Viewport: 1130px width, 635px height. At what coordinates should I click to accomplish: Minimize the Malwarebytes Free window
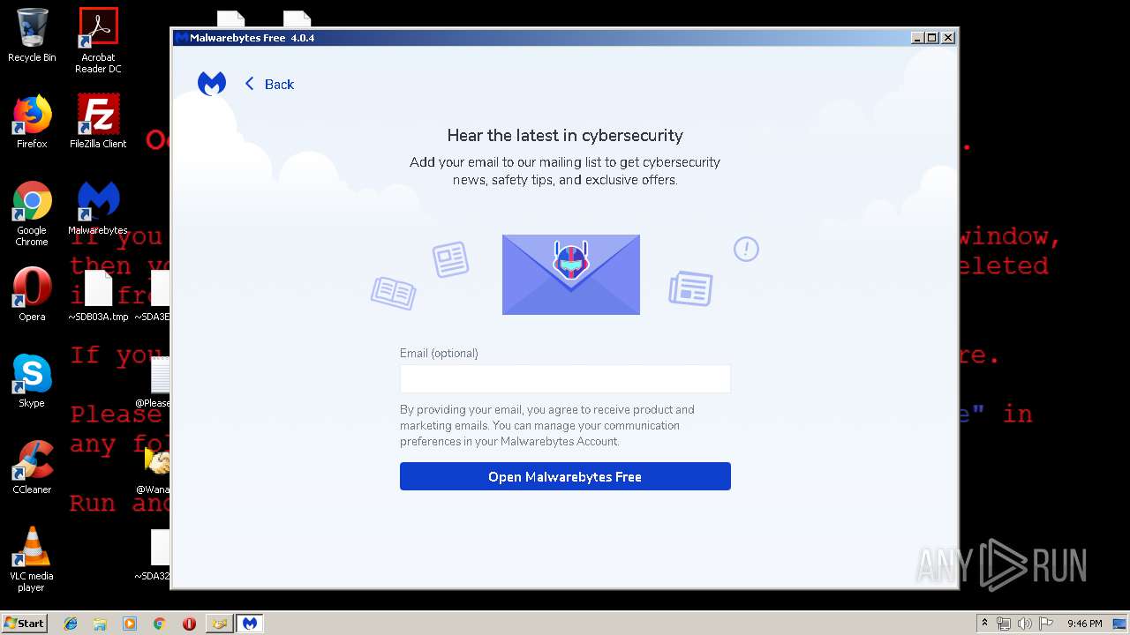917,38
